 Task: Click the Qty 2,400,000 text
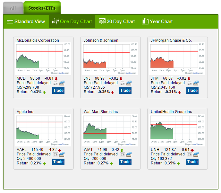[29, 159]
